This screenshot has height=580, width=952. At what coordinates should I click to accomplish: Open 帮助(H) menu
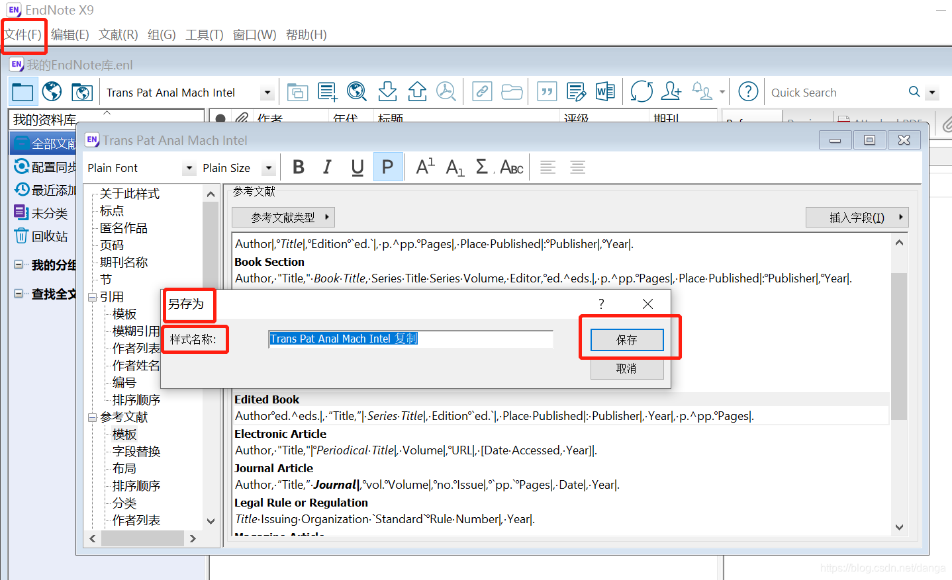[x=307, y=34]
